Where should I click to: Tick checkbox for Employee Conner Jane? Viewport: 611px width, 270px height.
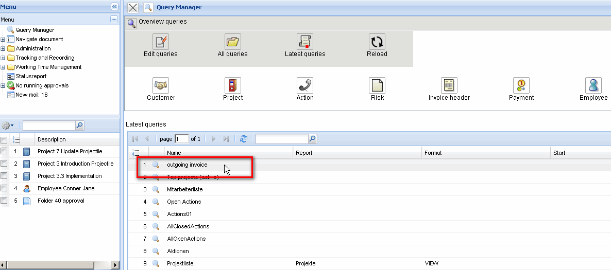(4, 188)
